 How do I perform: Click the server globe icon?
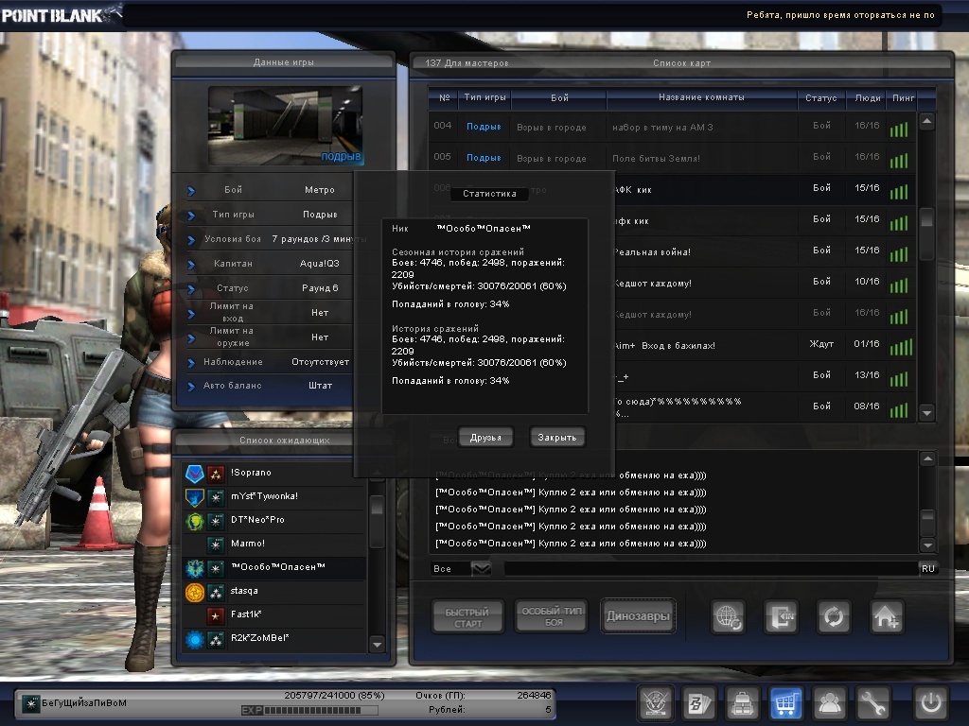(x=728, y=616)
